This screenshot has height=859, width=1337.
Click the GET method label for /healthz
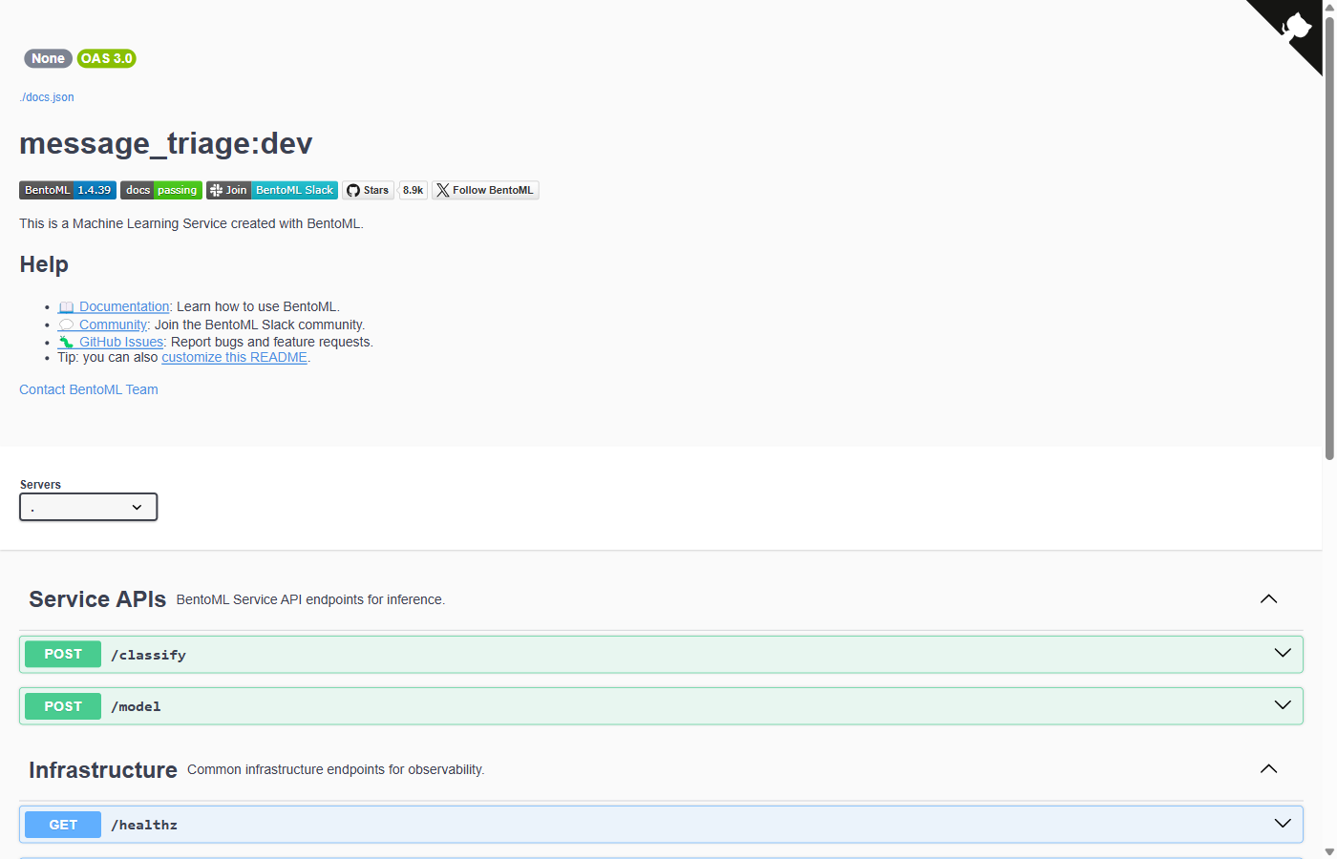[x=63, y=825]
